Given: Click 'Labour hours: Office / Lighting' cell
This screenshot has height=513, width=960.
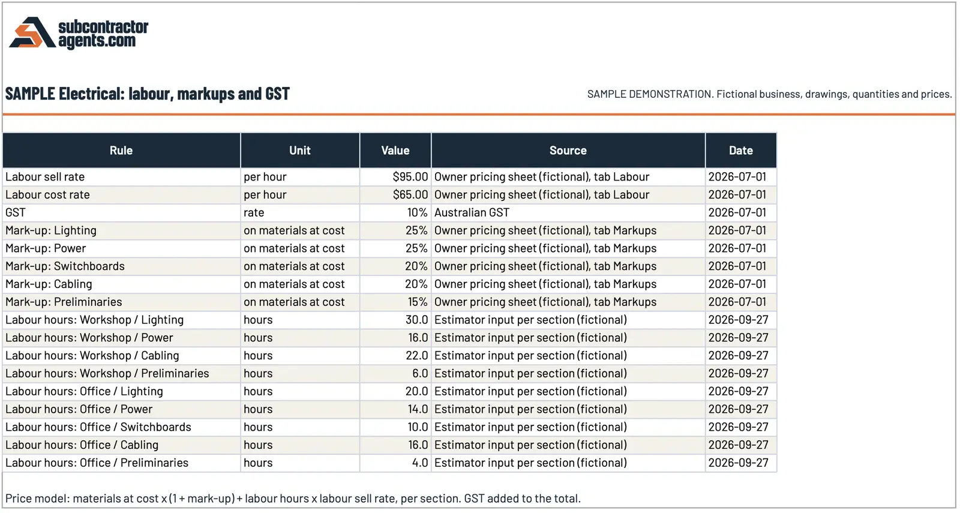Looking at the screenshot, I should 121,392.
